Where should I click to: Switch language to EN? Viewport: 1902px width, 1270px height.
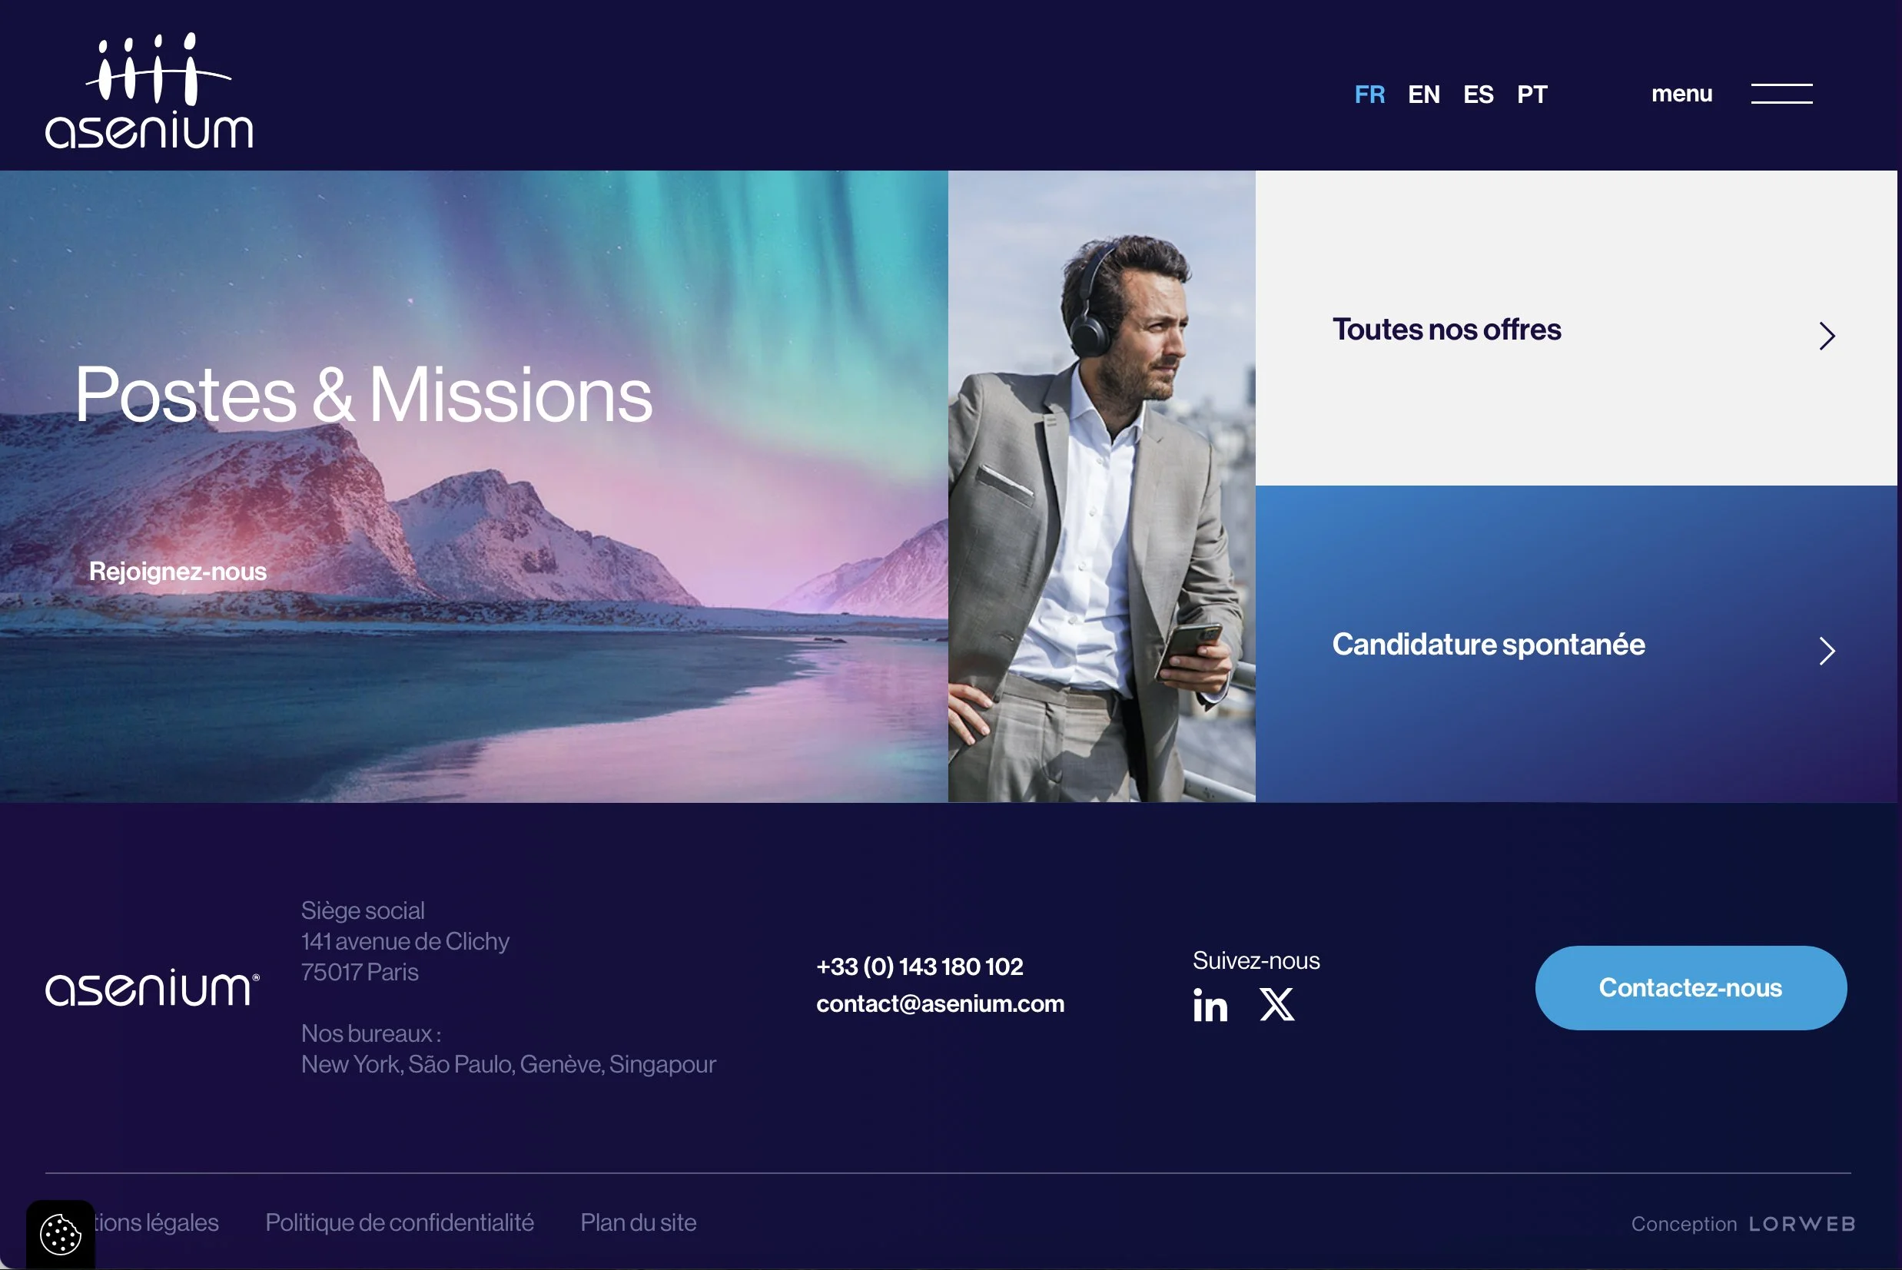click(1423, 95)
